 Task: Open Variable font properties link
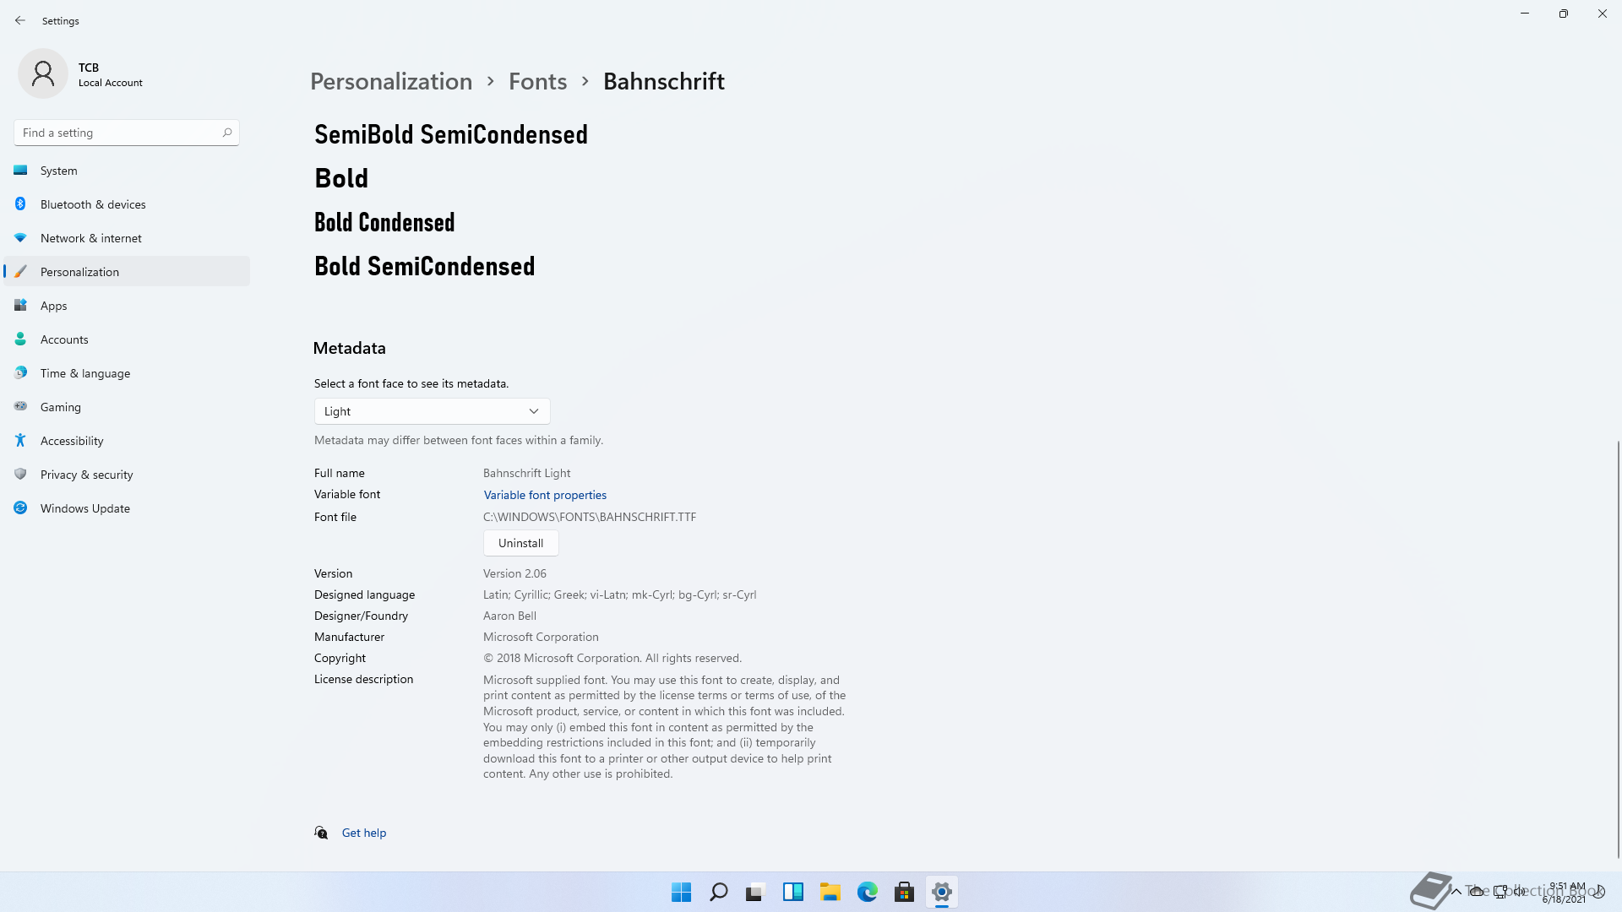pos(545,495)
